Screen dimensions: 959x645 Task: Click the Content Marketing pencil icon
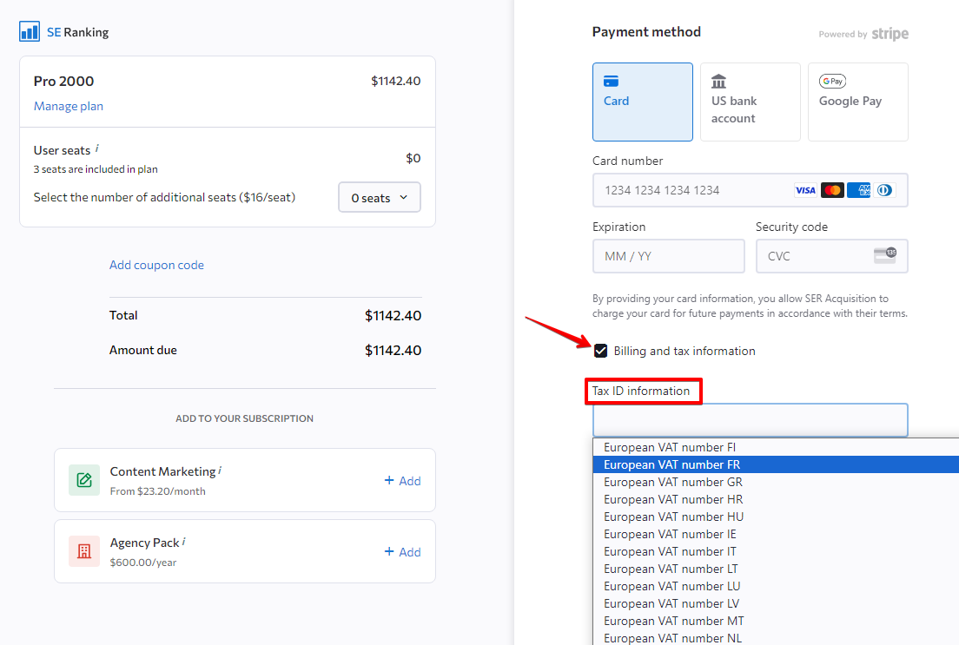pyautogui.click(x=84, y=480)
